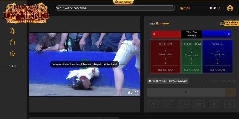This screenshot has width=239, height=119.
Task: Open AOG BLADE game banner
Action: [x=229, y=23]
